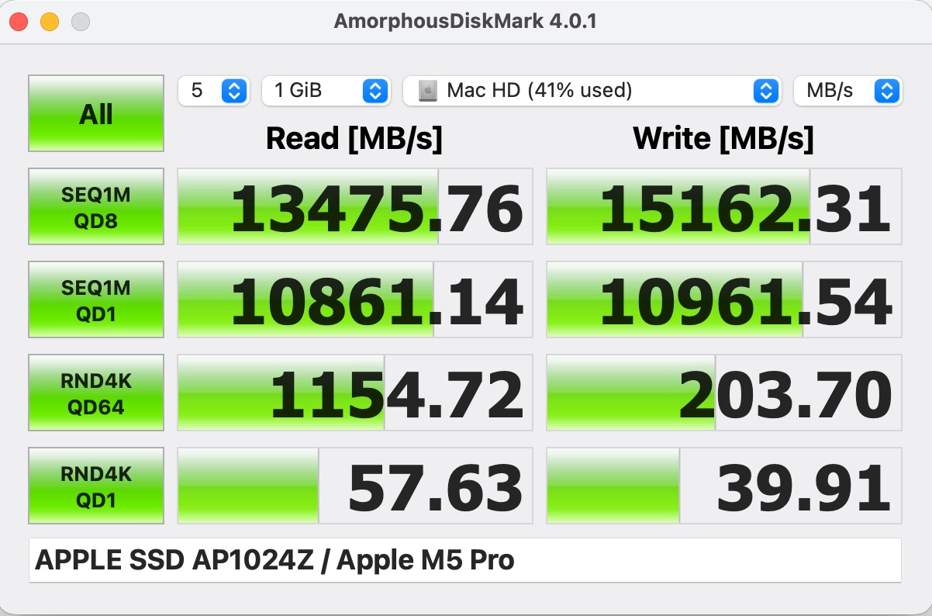Minimize the AmorphousDiskMark window
The image size is (932, 616).
pos(50,22)
